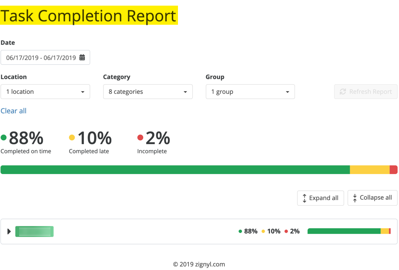The width and height of the screenshot is (399, 270).
Task: Click the collapse arrows icon on Collapse all
Action: (x=355, y=198)
